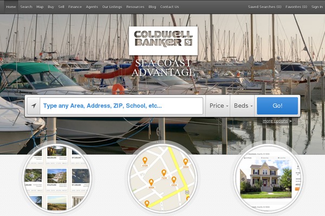This screenshot has width=325, height=216.
Task: Open the Search menu item
Action: (x=26, y=7)
